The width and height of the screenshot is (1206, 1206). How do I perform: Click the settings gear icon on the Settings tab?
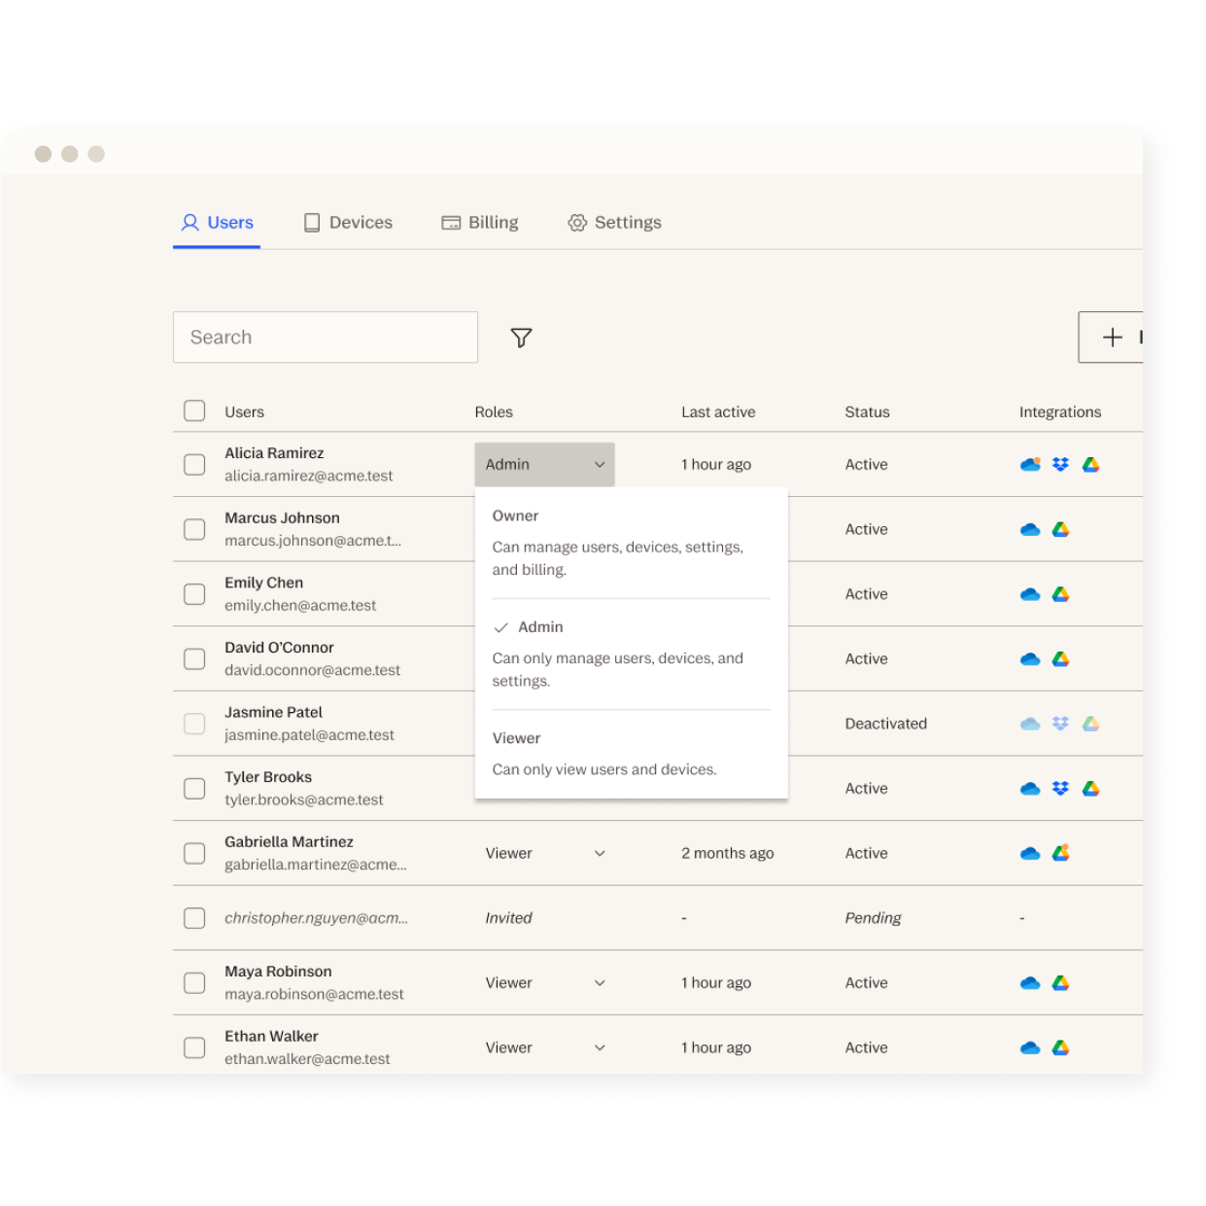[577, 222]
